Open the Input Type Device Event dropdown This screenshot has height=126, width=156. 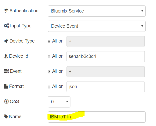[x=97, y=26]
